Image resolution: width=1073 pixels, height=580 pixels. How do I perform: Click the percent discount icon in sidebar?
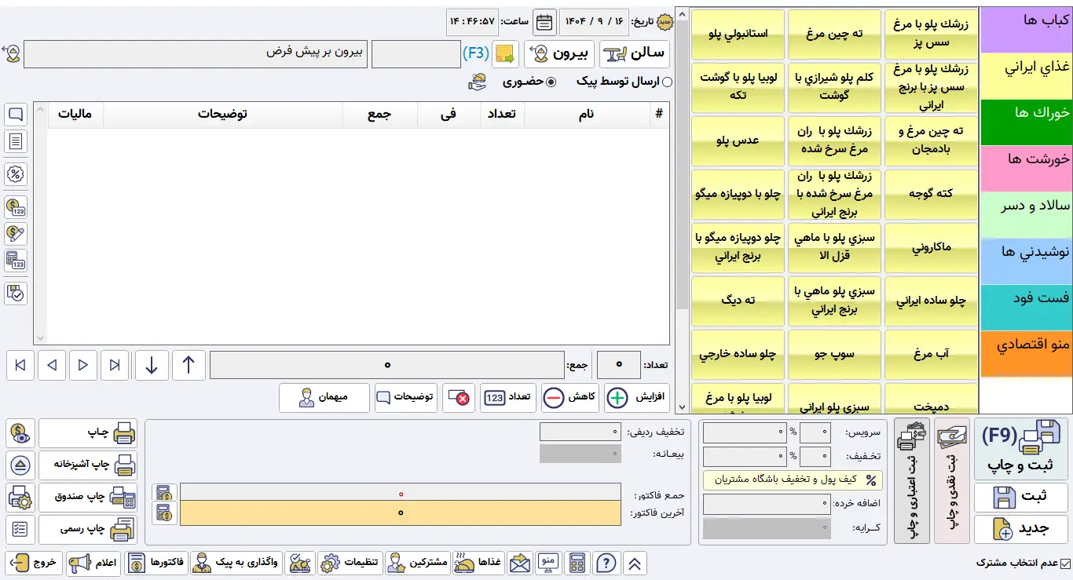pyautogui.click(x=16, y=174)
